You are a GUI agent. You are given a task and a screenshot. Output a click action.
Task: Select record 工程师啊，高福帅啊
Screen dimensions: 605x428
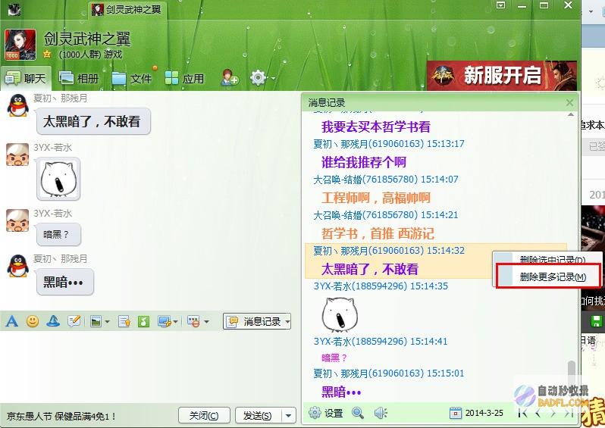tap(375, 198)
